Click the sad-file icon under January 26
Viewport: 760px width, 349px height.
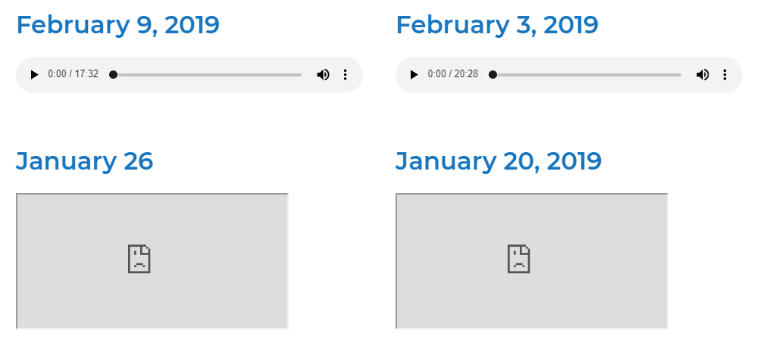[x=139, y=259]
